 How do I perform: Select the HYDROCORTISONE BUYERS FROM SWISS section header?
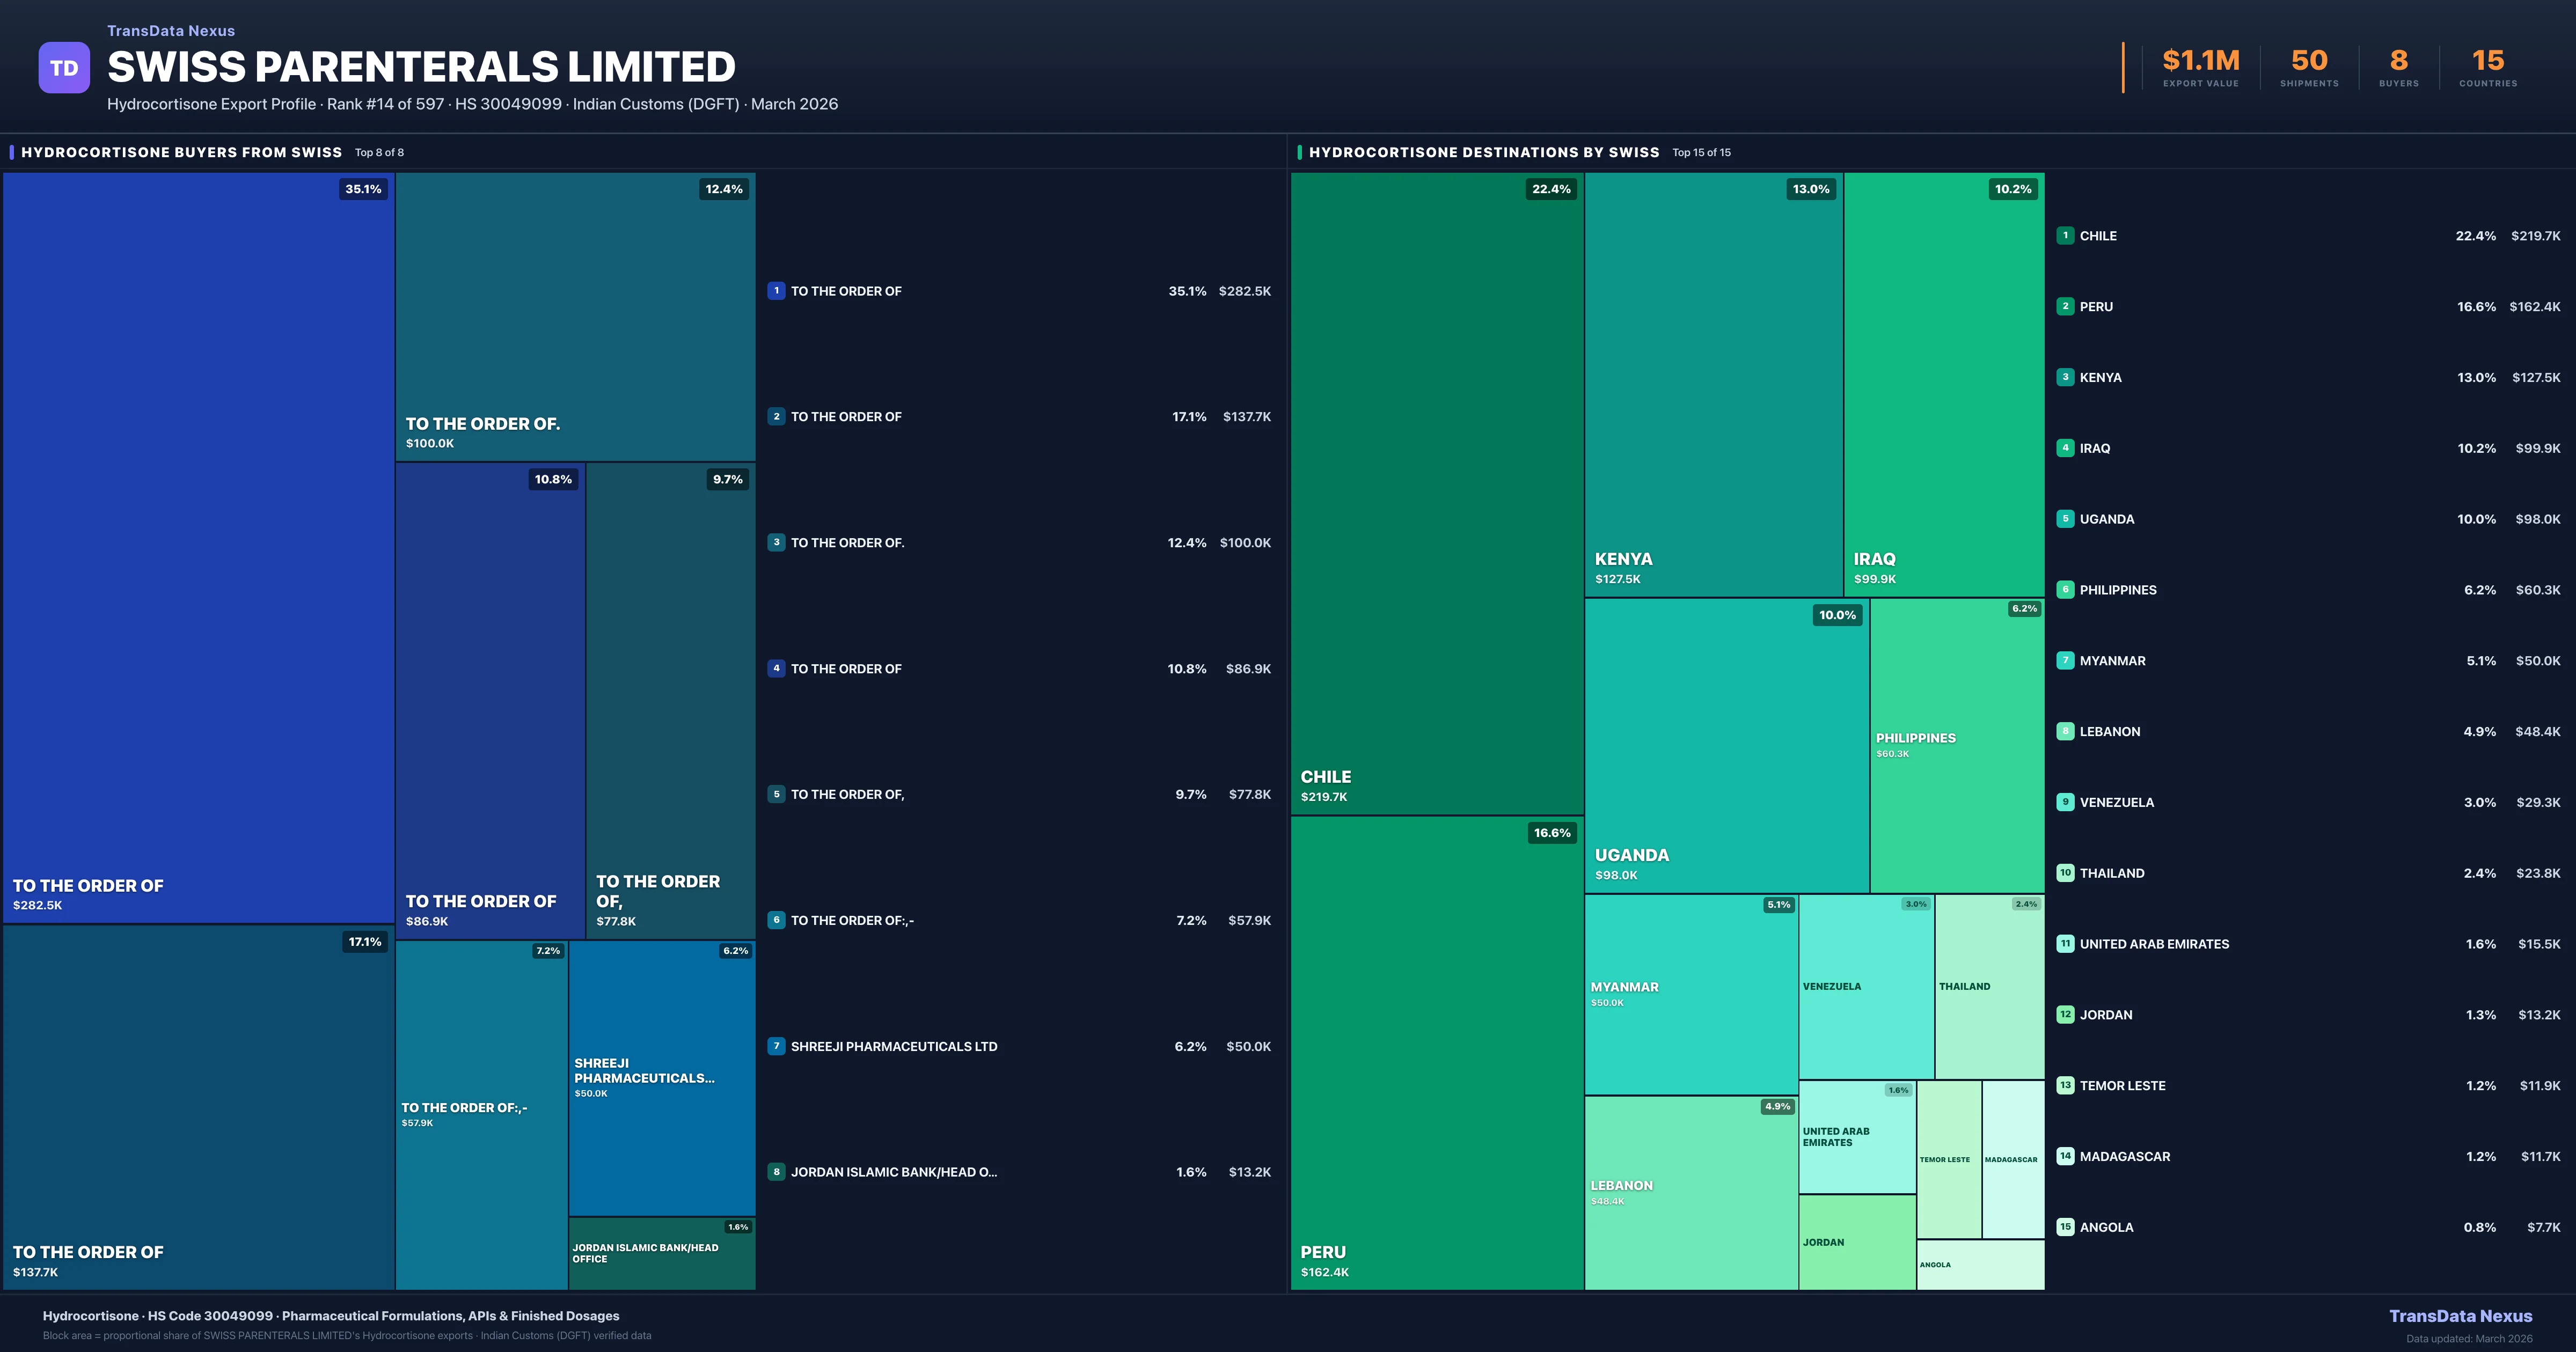click(x=181, y=152)
